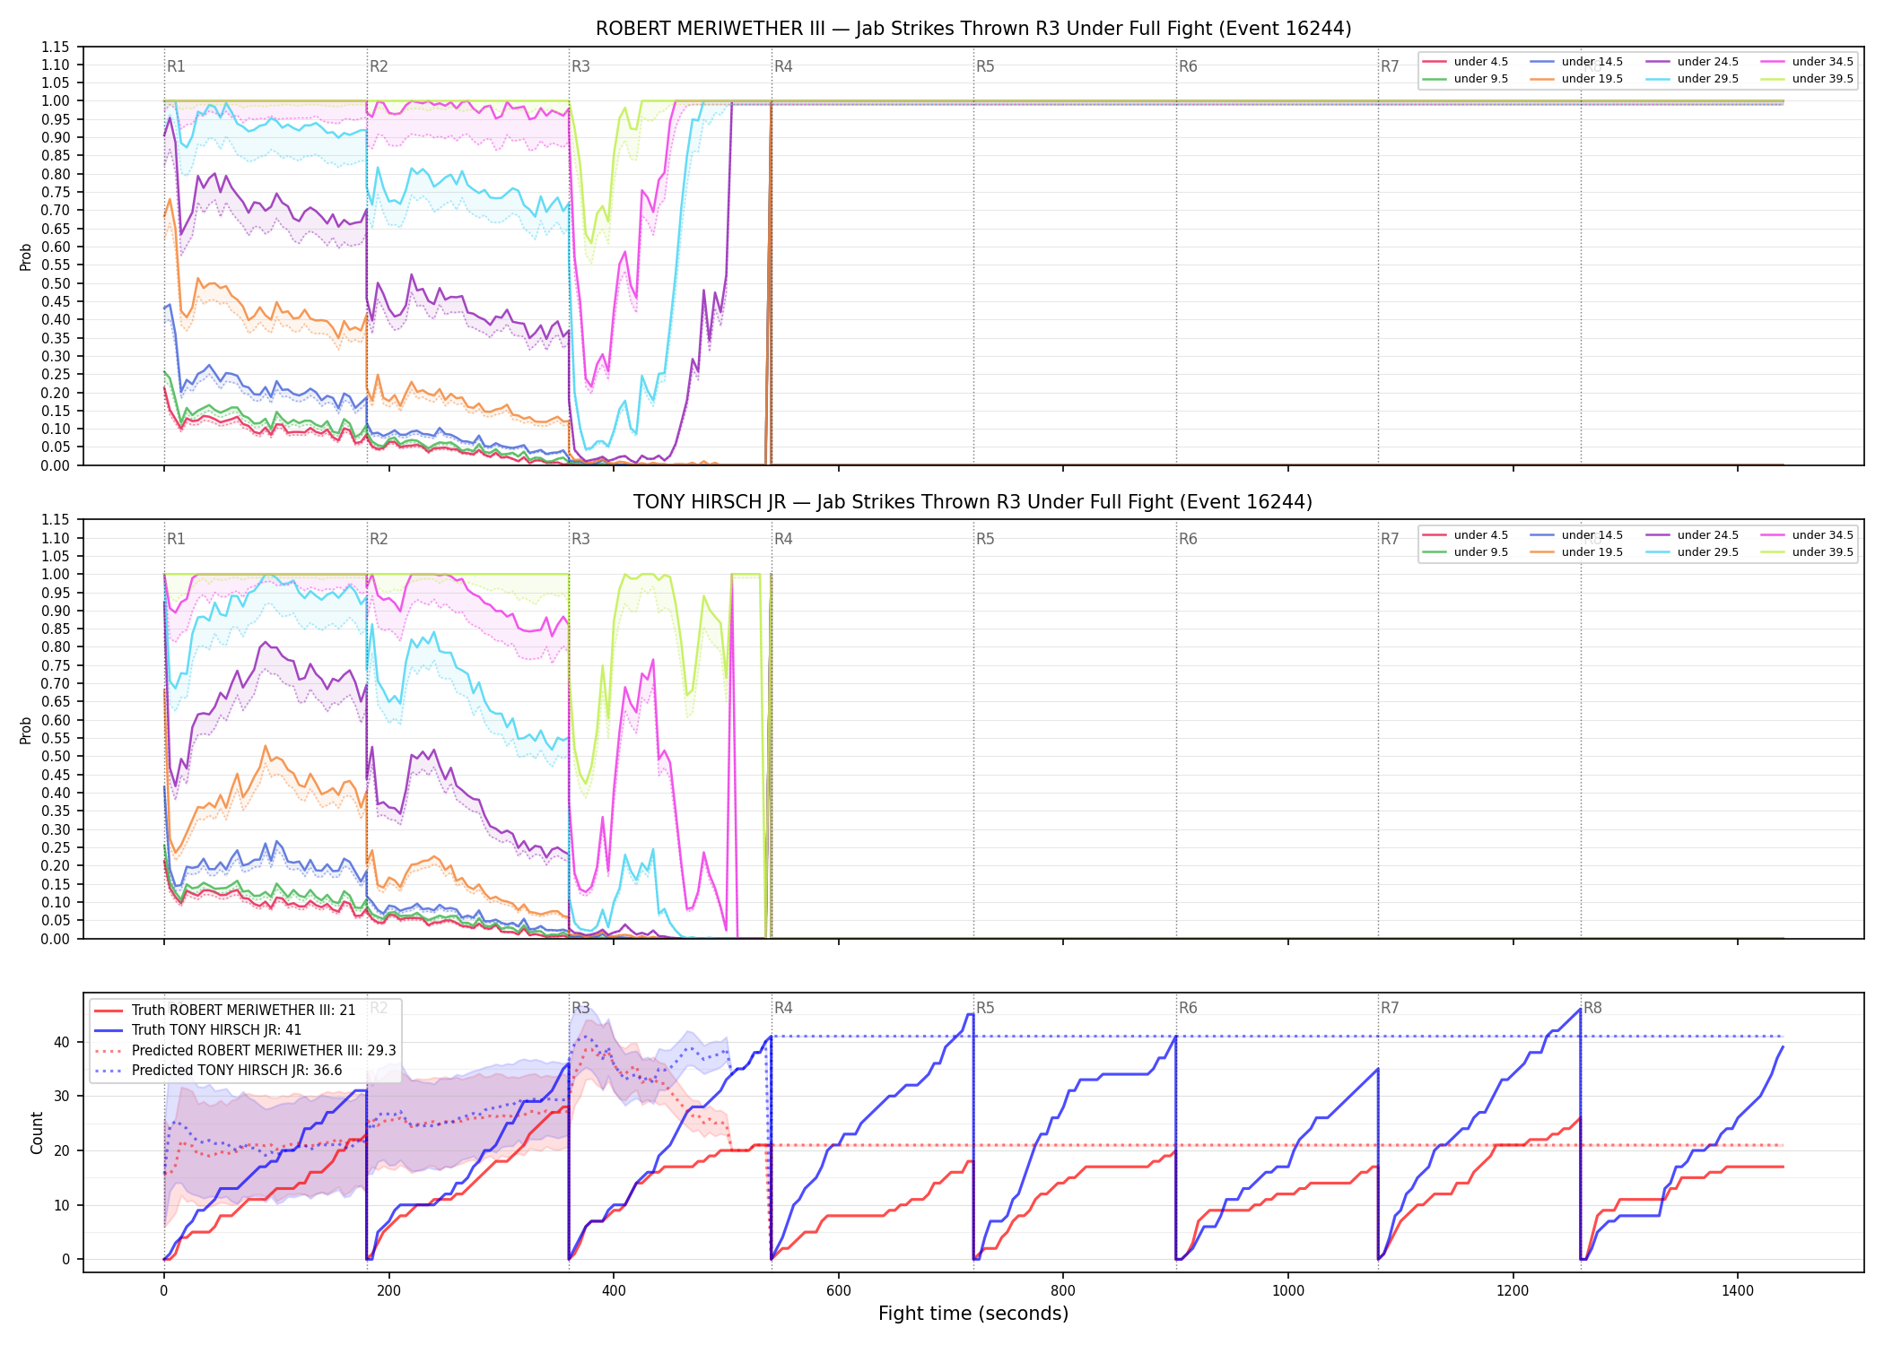Choose the R5 round marker in the Hirsch chart
The image size is (1884, 1345).
[x=985, y=539]
